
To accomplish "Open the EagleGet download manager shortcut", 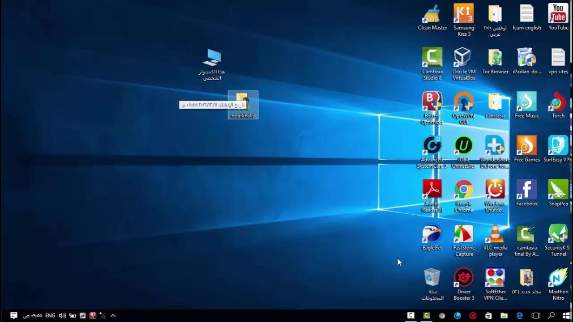I will click(432, 237).
